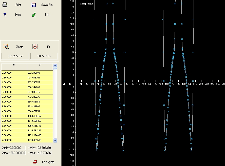Click the Print printer icon

(5, 5)
